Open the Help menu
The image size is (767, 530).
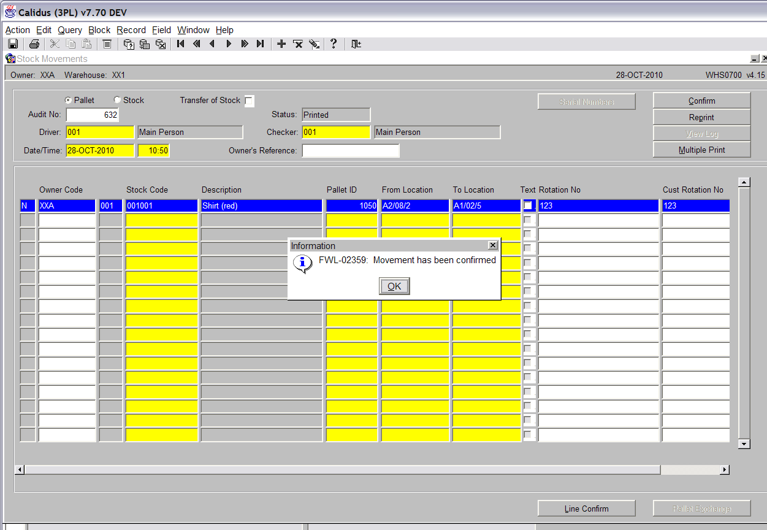tap(224, 30)
